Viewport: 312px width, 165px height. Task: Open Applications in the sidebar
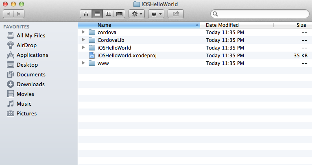(x=32, y=55)
